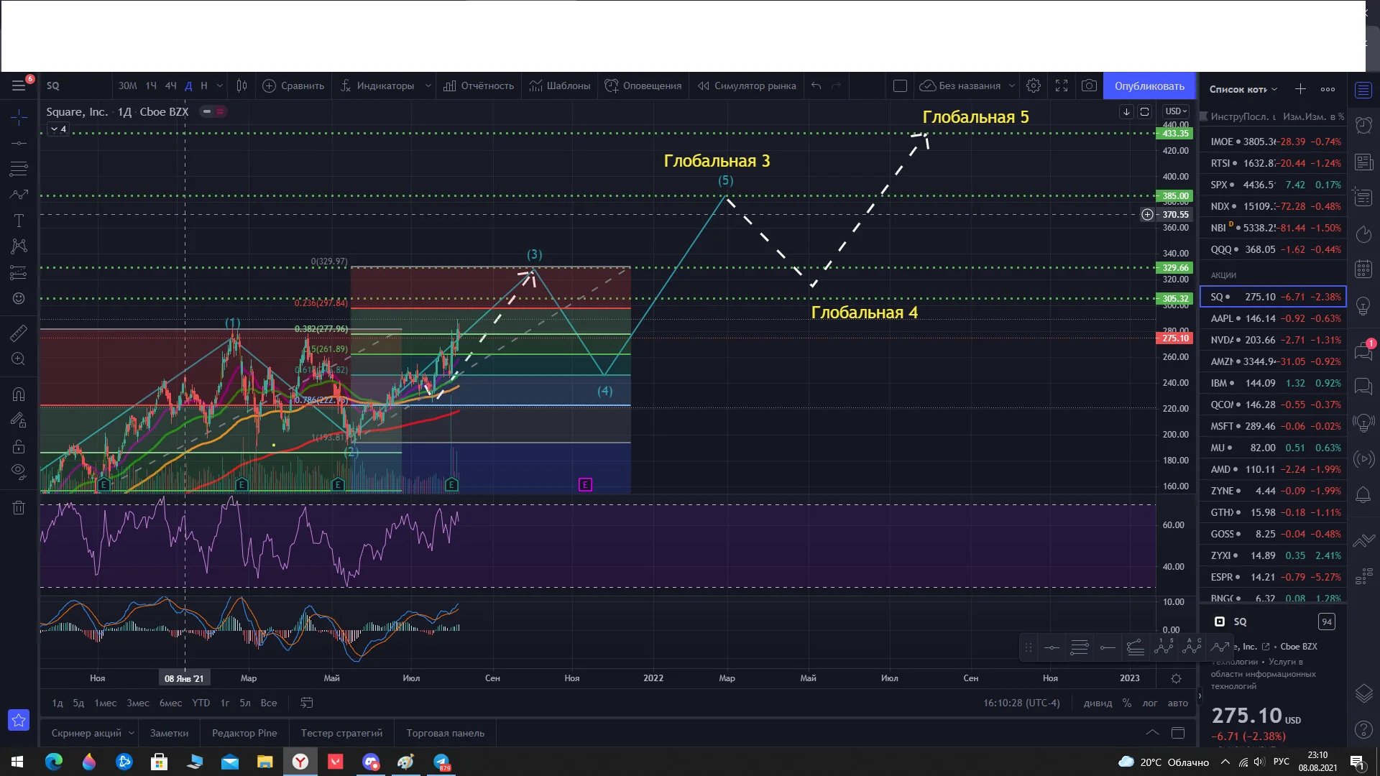Viewport: 1380px width, 776px height.
Task: Select the Н weekly timeframe
Action: tap(204, 86)
